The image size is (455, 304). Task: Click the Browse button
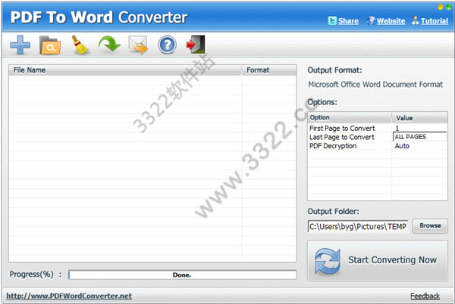[x=430, y=225]
